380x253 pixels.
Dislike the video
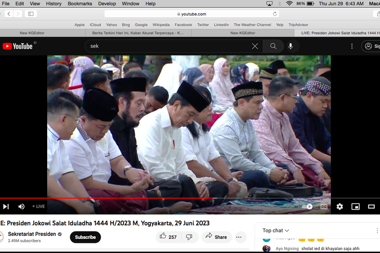click(189, 237)
